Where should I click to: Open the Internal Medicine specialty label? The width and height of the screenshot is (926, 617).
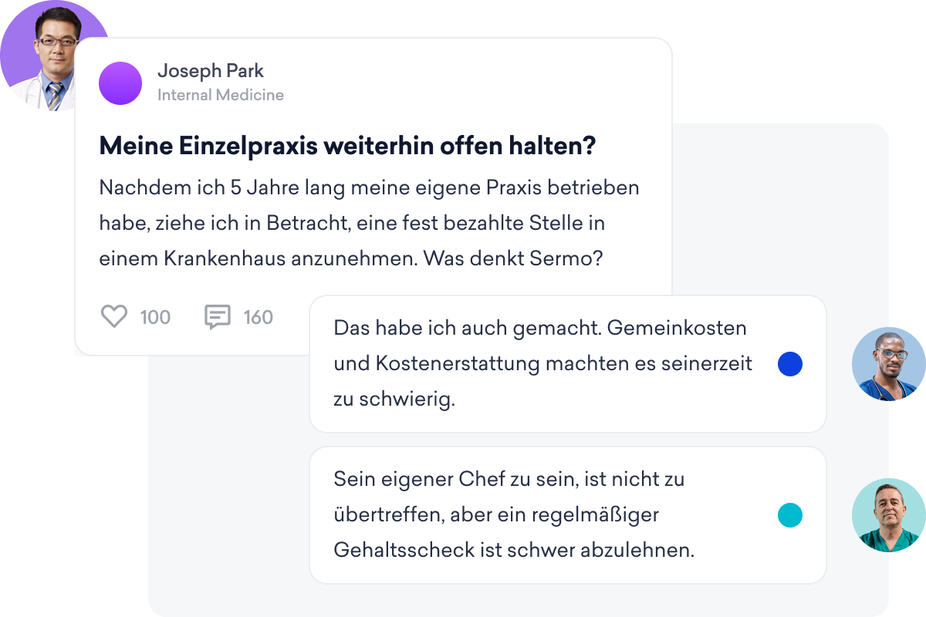tap(221, 95)
